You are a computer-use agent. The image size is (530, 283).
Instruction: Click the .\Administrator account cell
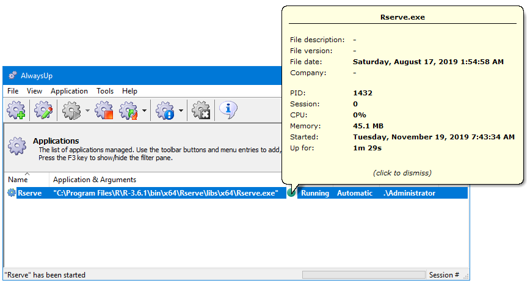[409, 193]
